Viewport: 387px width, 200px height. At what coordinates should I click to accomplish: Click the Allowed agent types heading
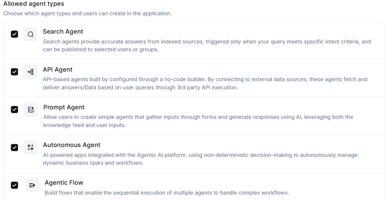click(34, 4)
